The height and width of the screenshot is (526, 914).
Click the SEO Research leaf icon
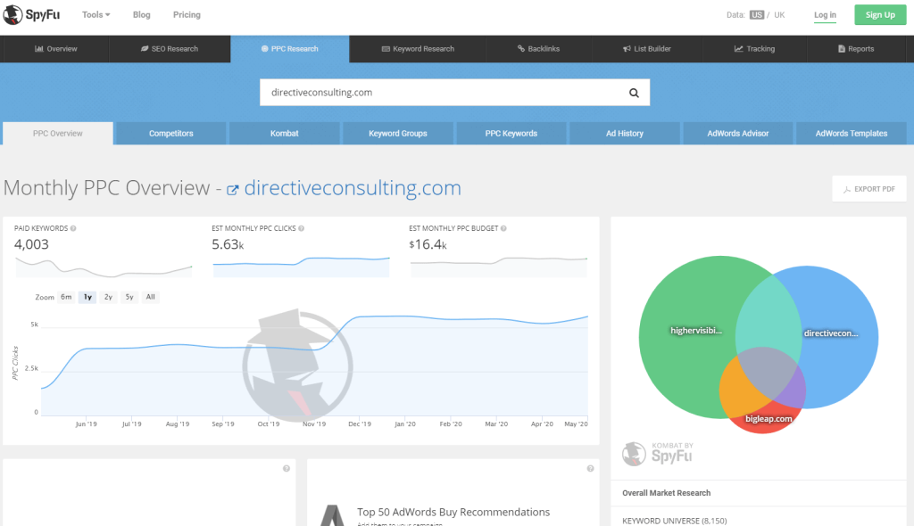[145, 49]
